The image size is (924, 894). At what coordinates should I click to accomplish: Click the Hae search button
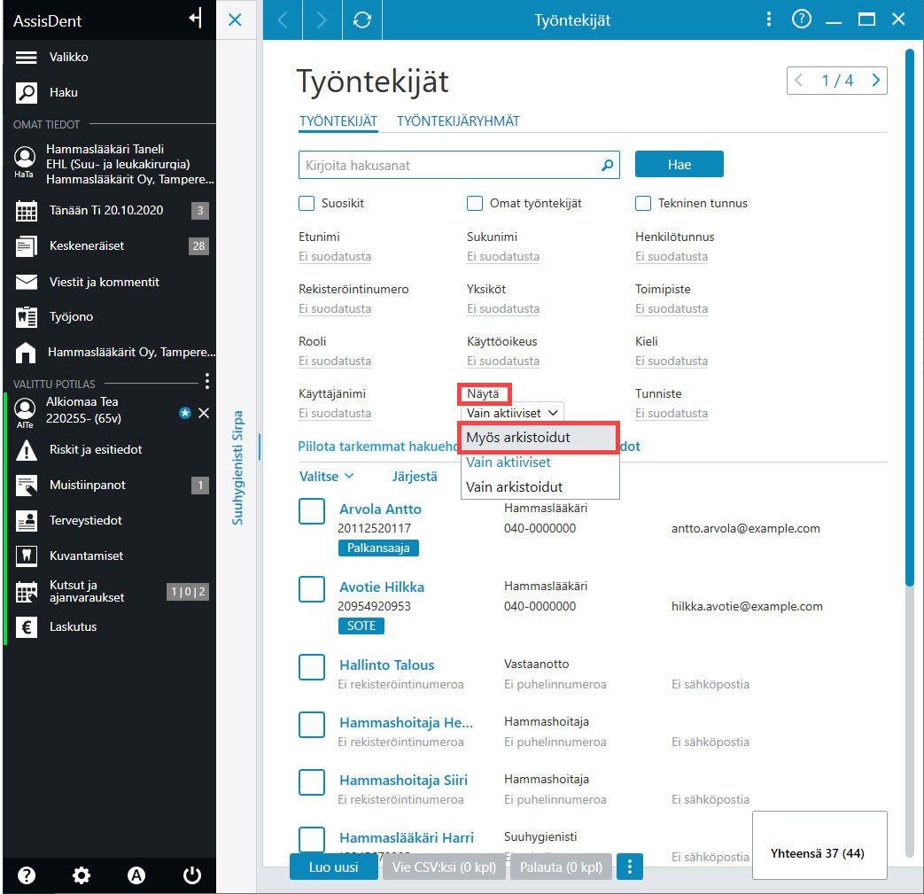[679, 165]
